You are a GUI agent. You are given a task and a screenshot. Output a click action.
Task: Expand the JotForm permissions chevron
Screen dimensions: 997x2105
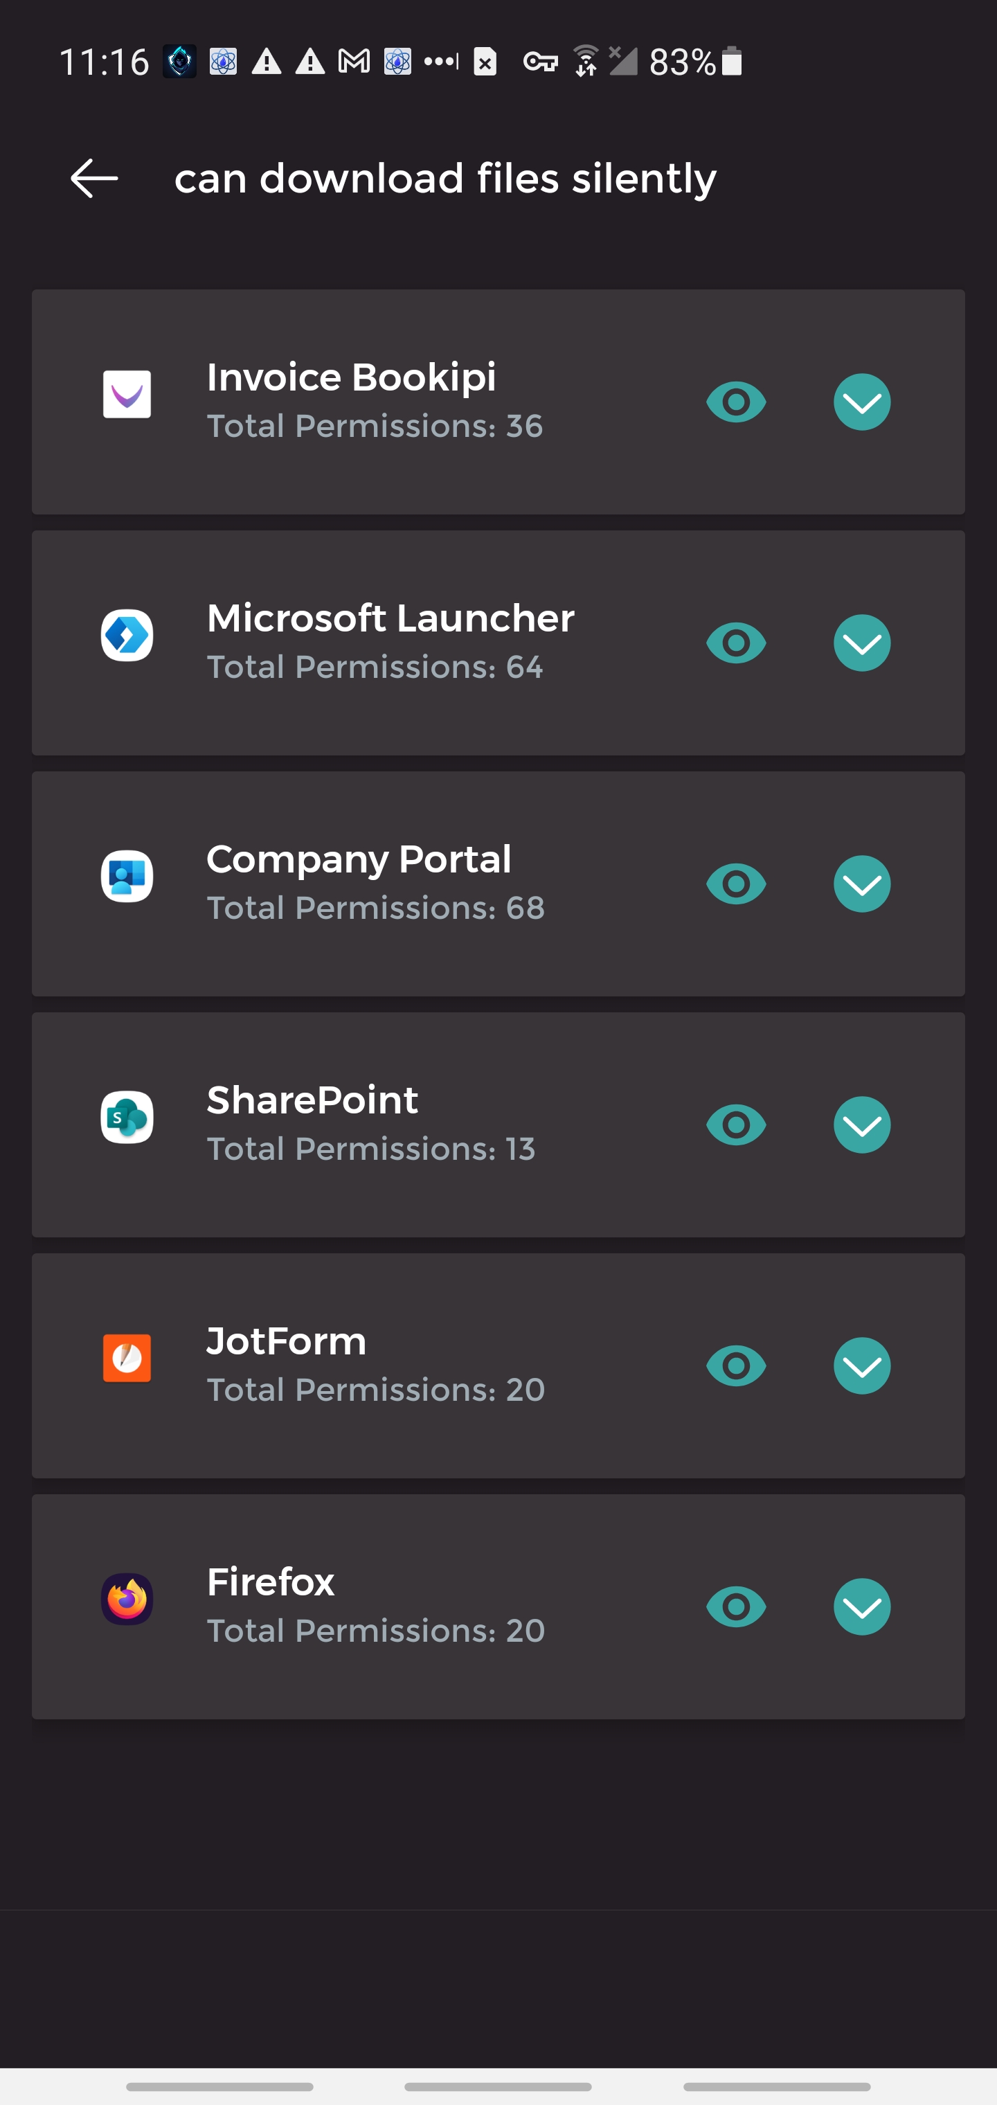click(x=861, y=1366)
